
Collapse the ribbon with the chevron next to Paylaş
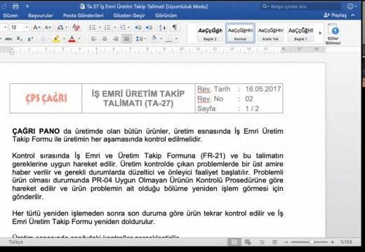click(353, 15)
